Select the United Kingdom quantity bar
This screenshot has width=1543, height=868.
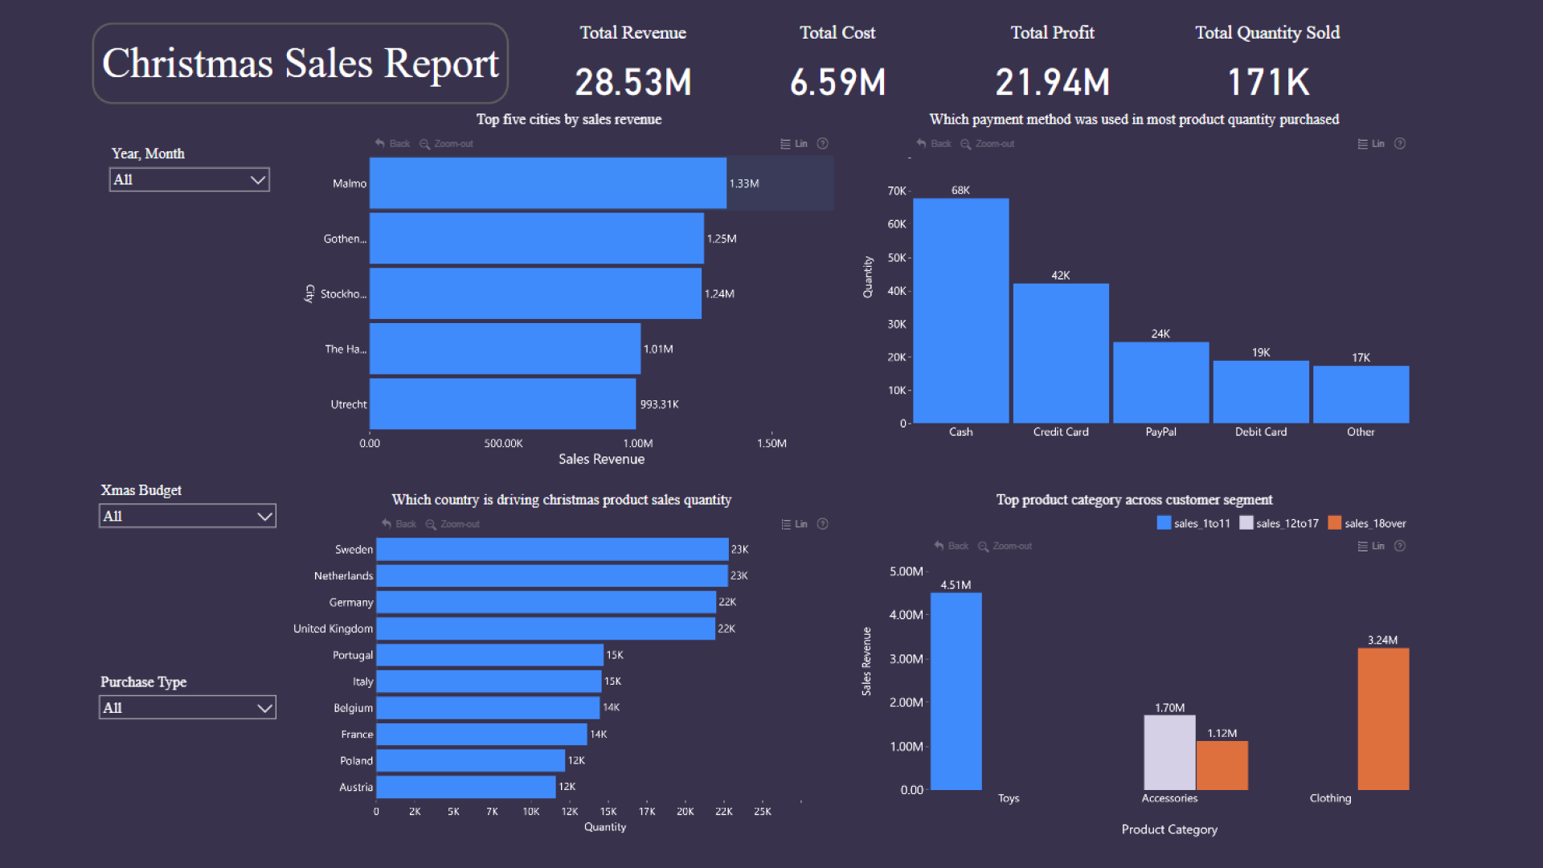(x=546, y=628)
